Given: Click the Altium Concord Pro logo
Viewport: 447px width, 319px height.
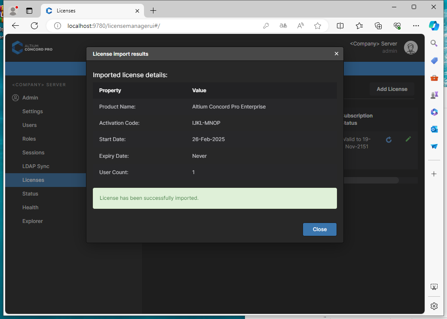Looking at the screenshot, I should [x=32, y=47].
